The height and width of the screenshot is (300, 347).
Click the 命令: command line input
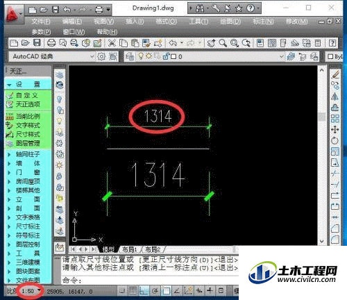click(x=150, y=281)
